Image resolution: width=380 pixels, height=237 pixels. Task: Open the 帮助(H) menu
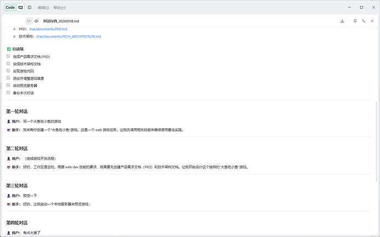point(59,8)
